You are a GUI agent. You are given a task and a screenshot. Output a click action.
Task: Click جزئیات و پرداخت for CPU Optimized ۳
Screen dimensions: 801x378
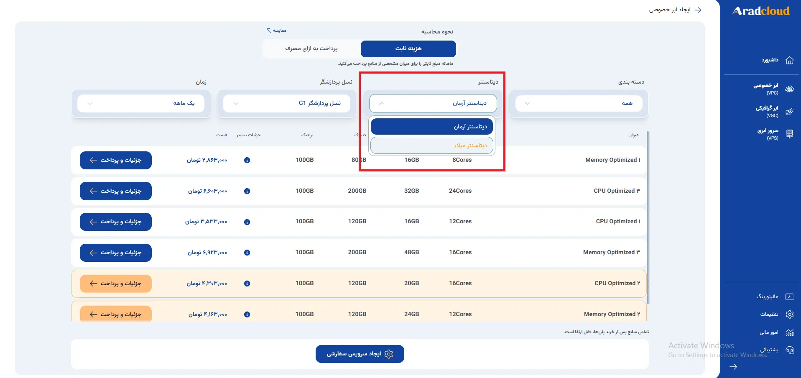click(x=116, y=191)
